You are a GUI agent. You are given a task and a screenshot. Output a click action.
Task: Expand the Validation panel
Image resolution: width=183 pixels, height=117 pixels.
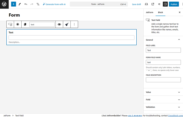(163, 107)
